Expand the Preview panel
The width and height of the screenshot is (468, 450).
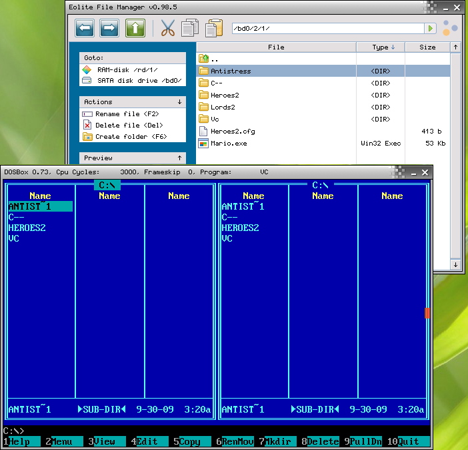click(x=179, y=158)
